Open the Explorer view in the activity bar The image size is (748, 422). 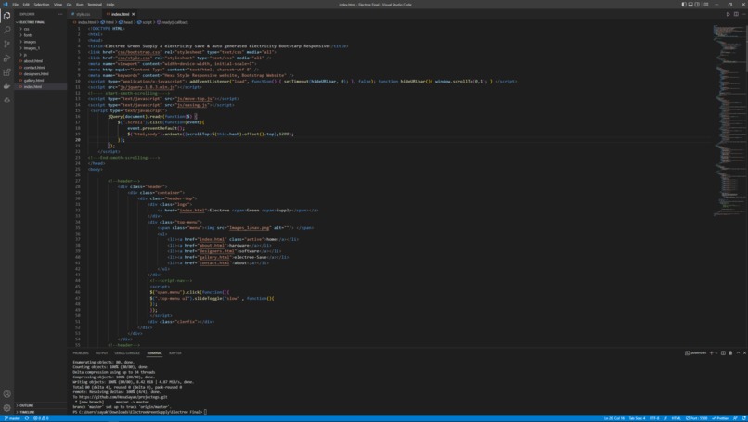coord(6,16)
